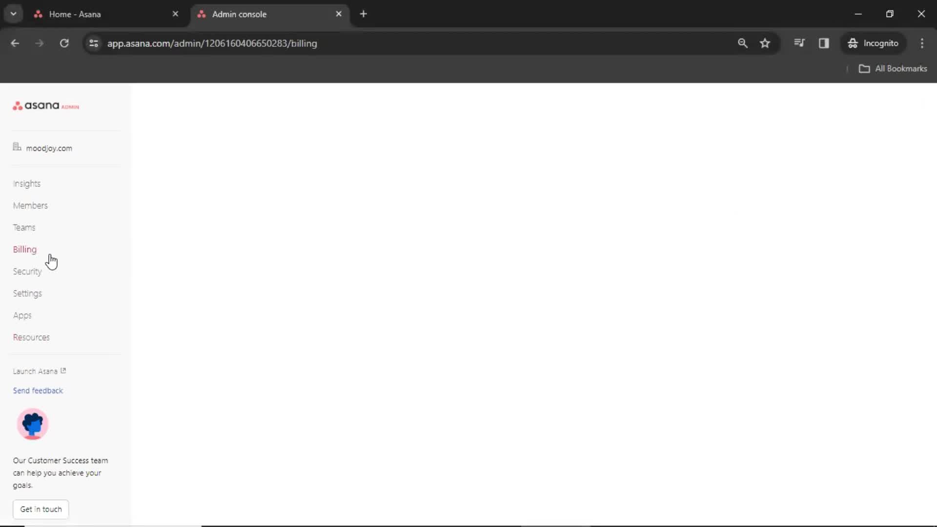The height and width of the screenshot is (527, 937).
Task: Restore down the browser window
Action: [890, 14]
